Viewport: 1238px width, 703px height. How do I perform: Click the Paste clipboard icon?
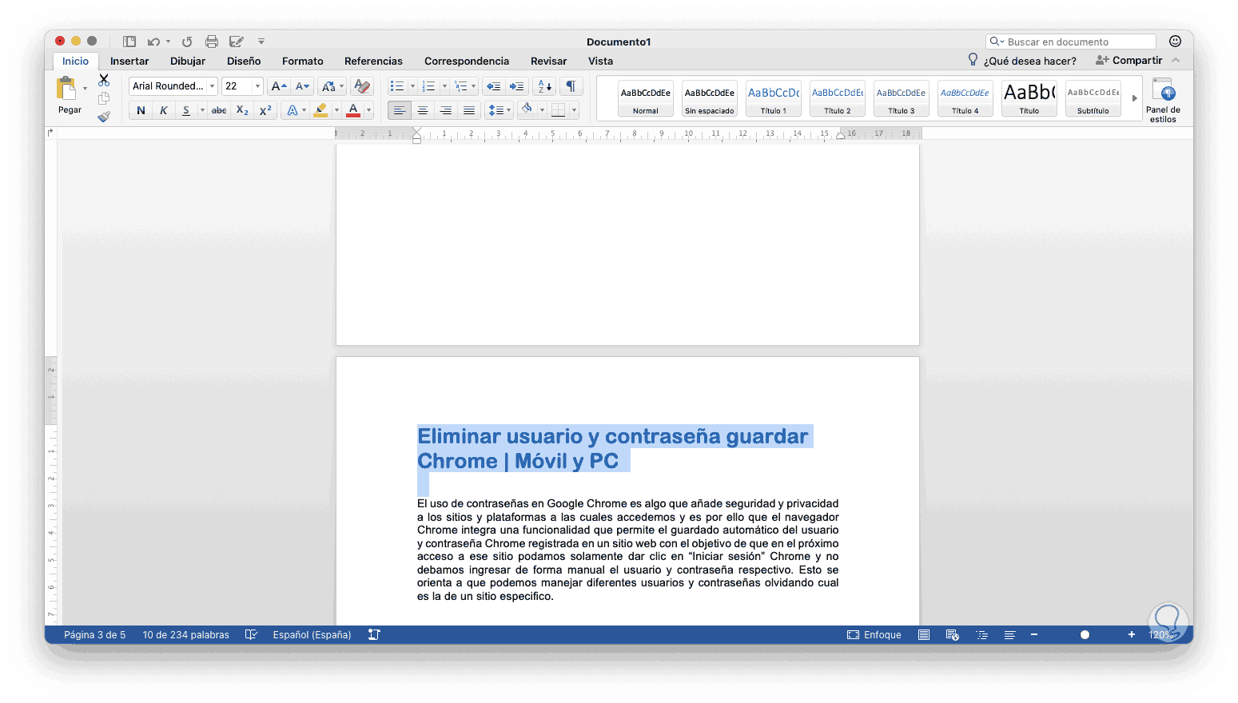(66, 88)
